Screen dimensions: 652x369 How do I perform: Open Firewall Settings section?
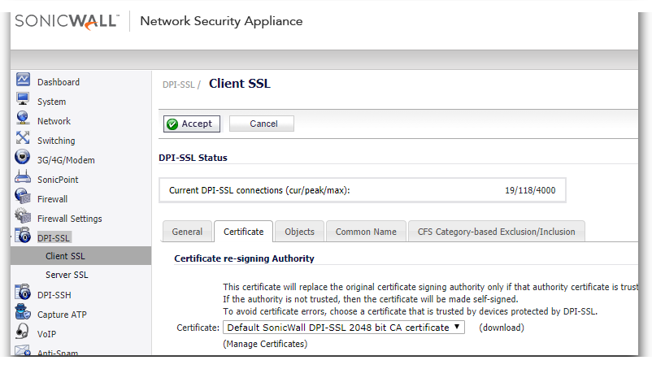pyautogui.click(x=69, y=219)
